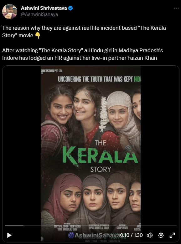Open video settings gear icon
The image size is (181, 244).
coord(161,235)
